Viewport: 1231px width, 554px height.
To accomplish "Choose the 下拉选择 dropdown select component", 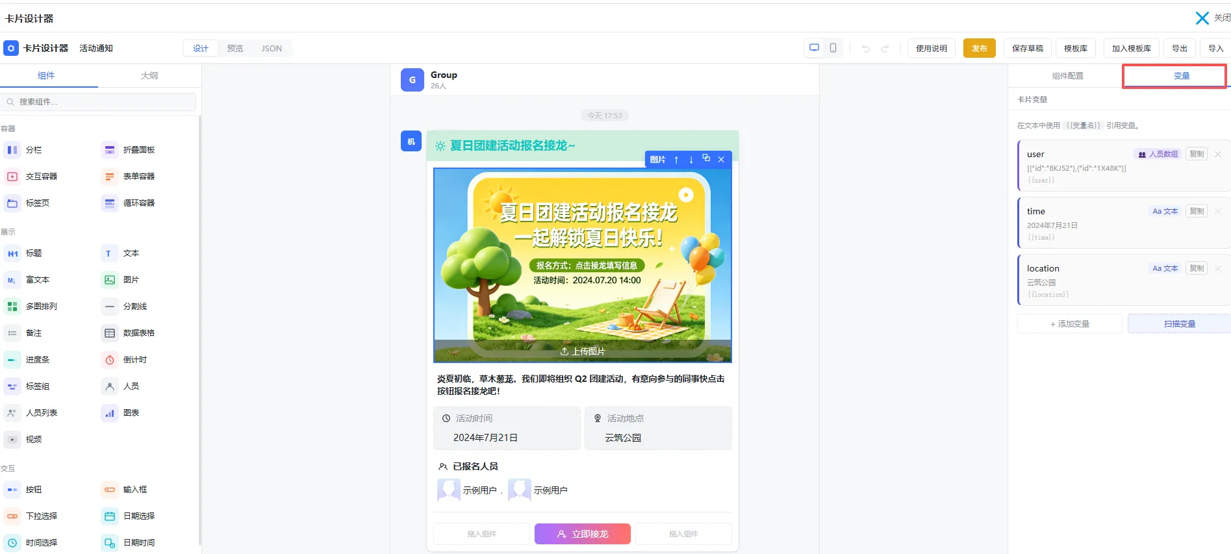I will (31, 516).
